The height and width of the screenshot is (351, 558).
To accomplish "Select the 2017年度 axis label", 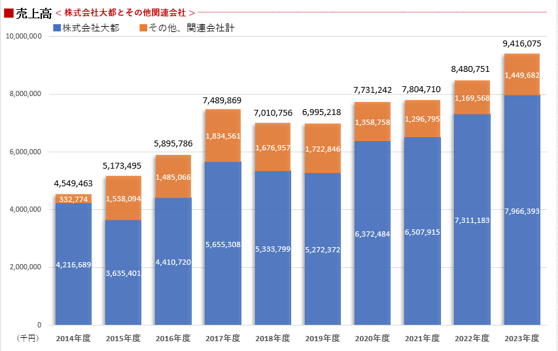I will coord(223,338).
